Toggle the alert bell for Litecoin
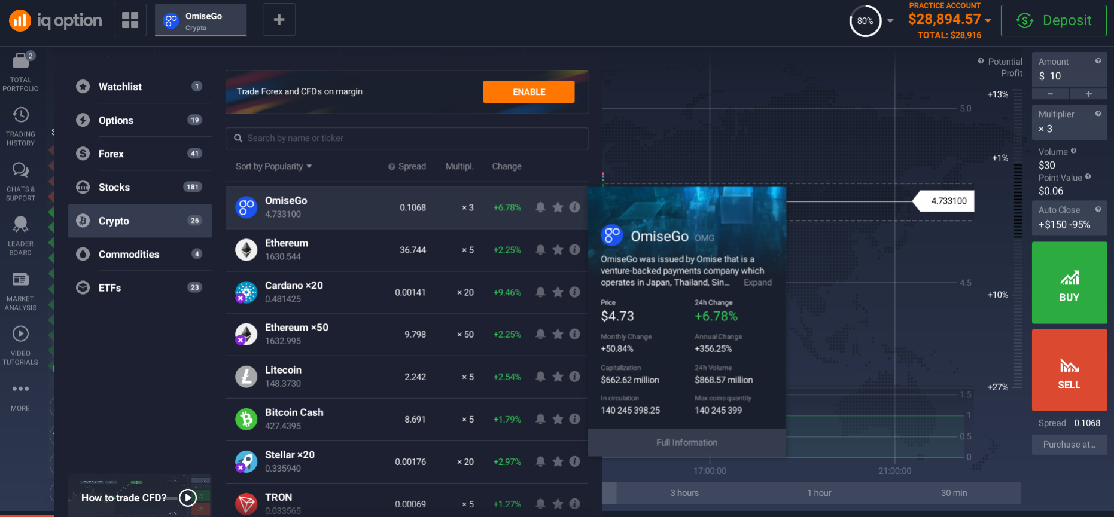Screen dimensions: 1114x517 [540, 377]
